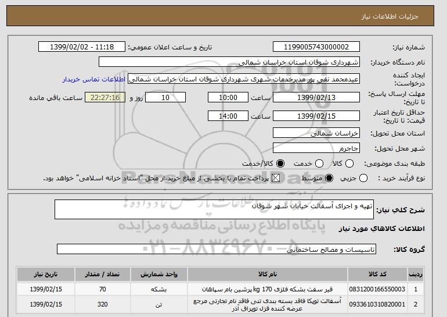Click the request creator field
The height and width of the screenshot is (317, 447).
(x=244, y=79)
